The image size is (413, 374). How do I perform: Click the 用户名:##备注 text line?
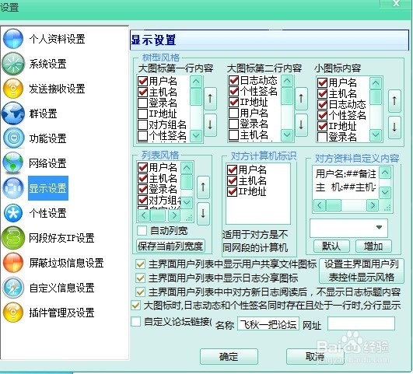pos(345,174)
